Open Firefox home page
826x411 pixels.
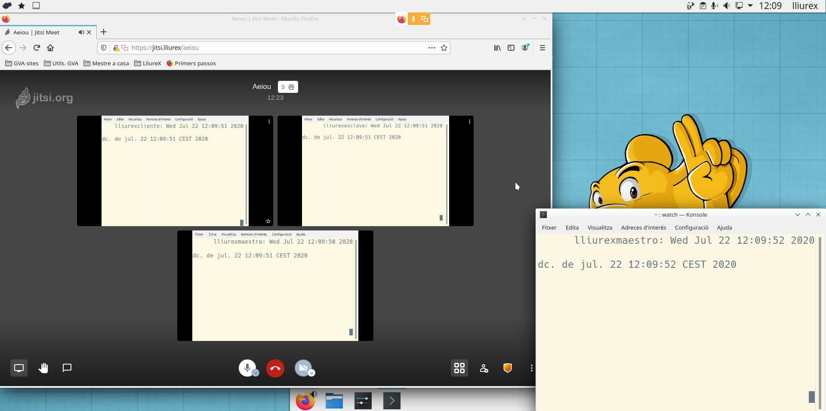tap(50, 48)
